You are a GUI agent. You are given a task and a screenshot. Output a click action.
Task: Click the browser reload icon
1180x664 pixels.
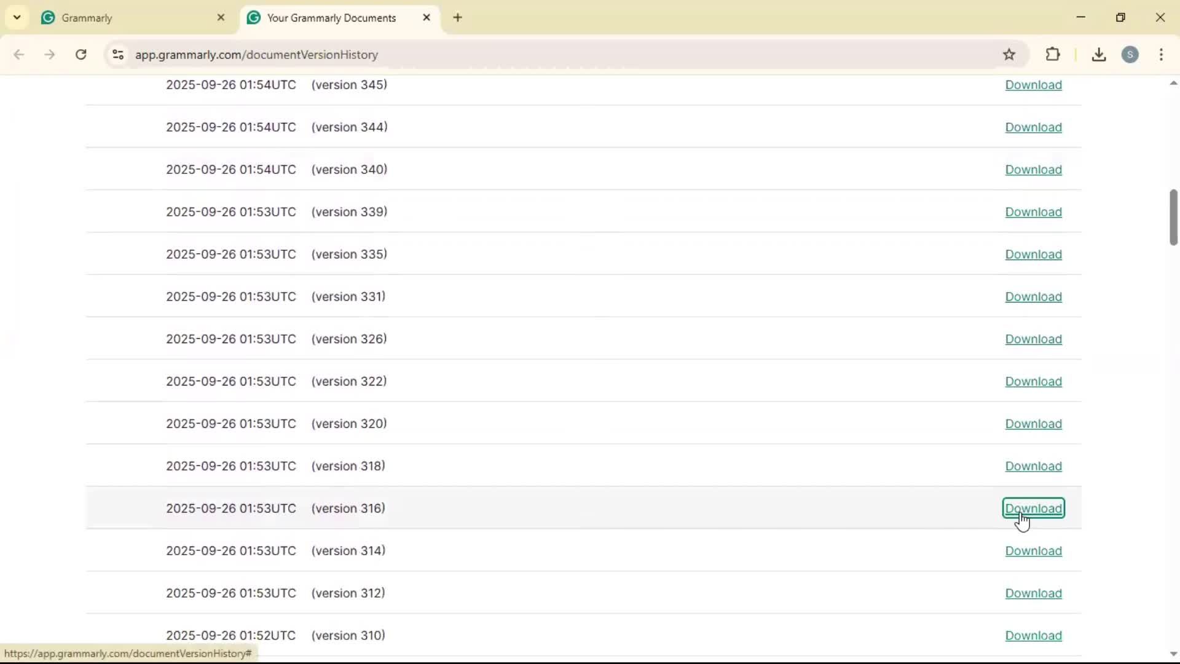[81, 55]
